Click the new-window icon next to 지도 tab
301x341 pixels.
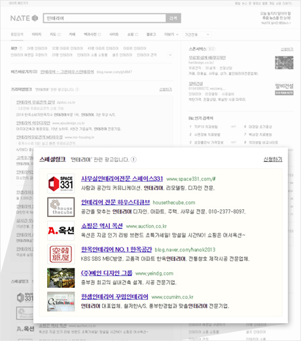(59, 35)
